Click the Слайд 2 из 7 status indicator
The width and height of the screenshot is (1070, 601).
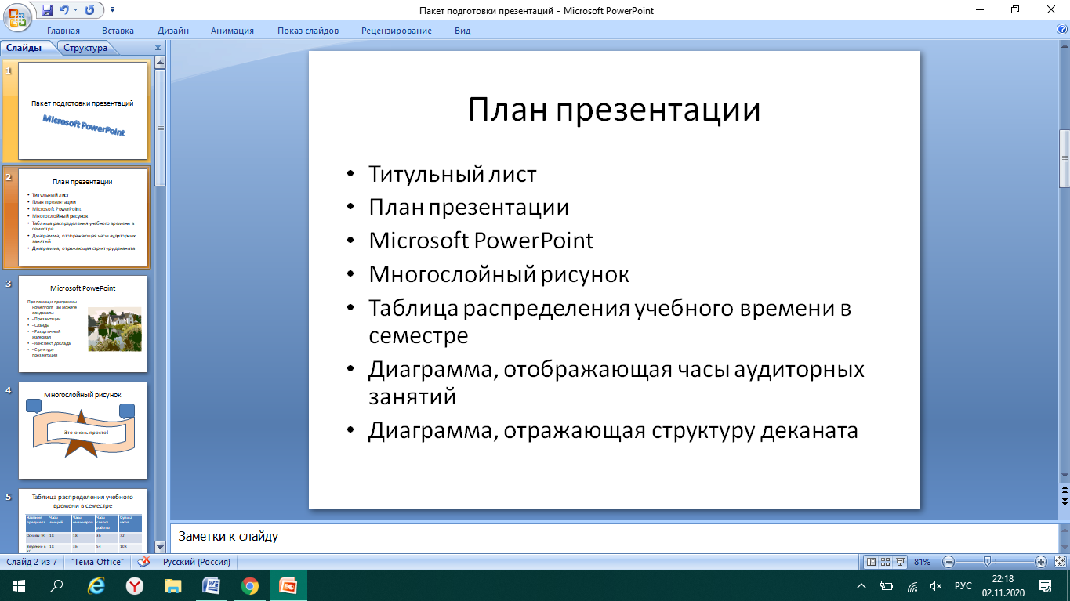pos(32,562)
